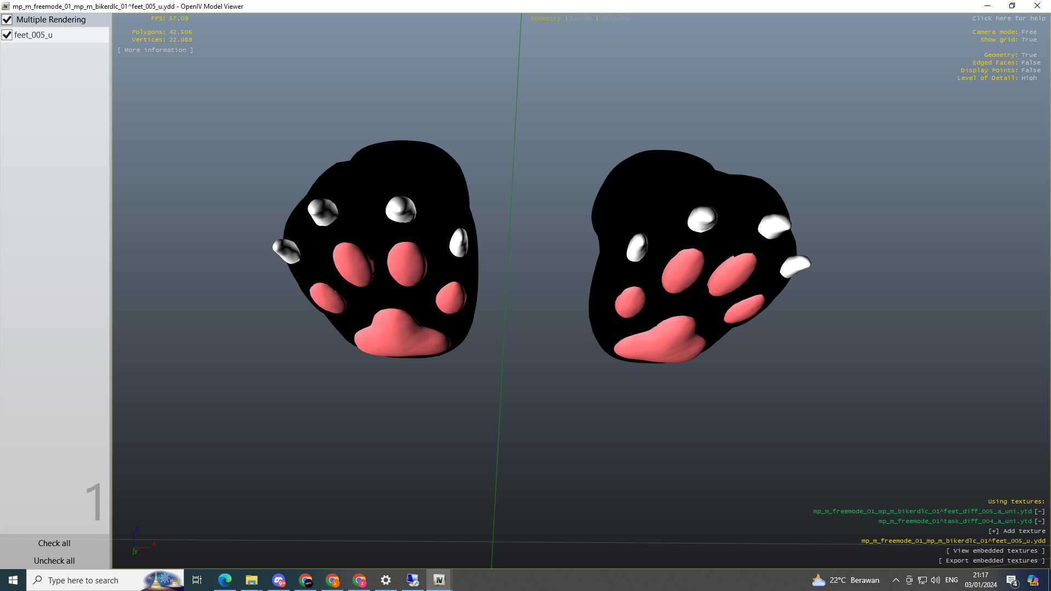Image resolution: width=1051 pixels, height=591 pixels.
Task: Minimize the OpenIV Model Viewer window
Action: pos(987,6)
